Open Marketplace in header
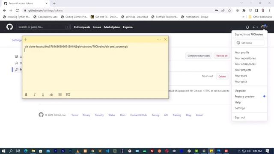Screen dimensions: 274x154 click(x=112, y=27)
